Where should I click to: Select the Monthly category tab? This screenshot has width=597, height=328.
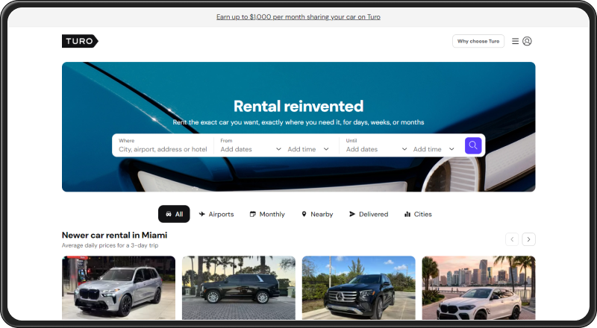[x=266, y=214]
